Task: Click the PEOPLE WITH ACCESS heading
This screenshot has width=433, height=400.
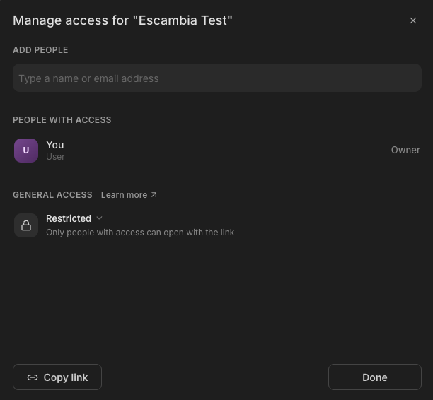Action: click(62, 120)
